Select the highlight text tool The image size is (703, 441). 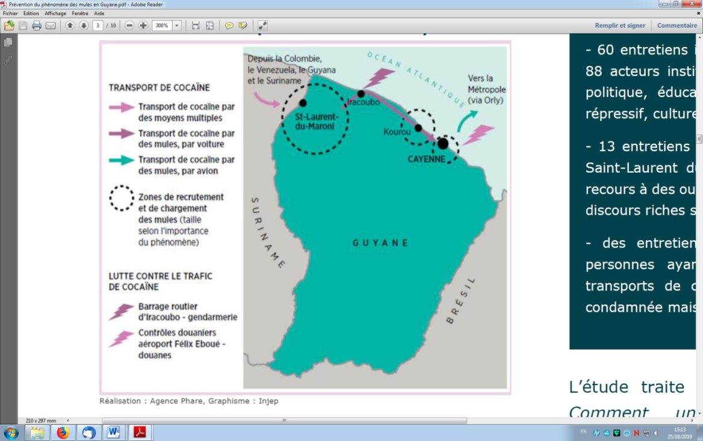243,25
